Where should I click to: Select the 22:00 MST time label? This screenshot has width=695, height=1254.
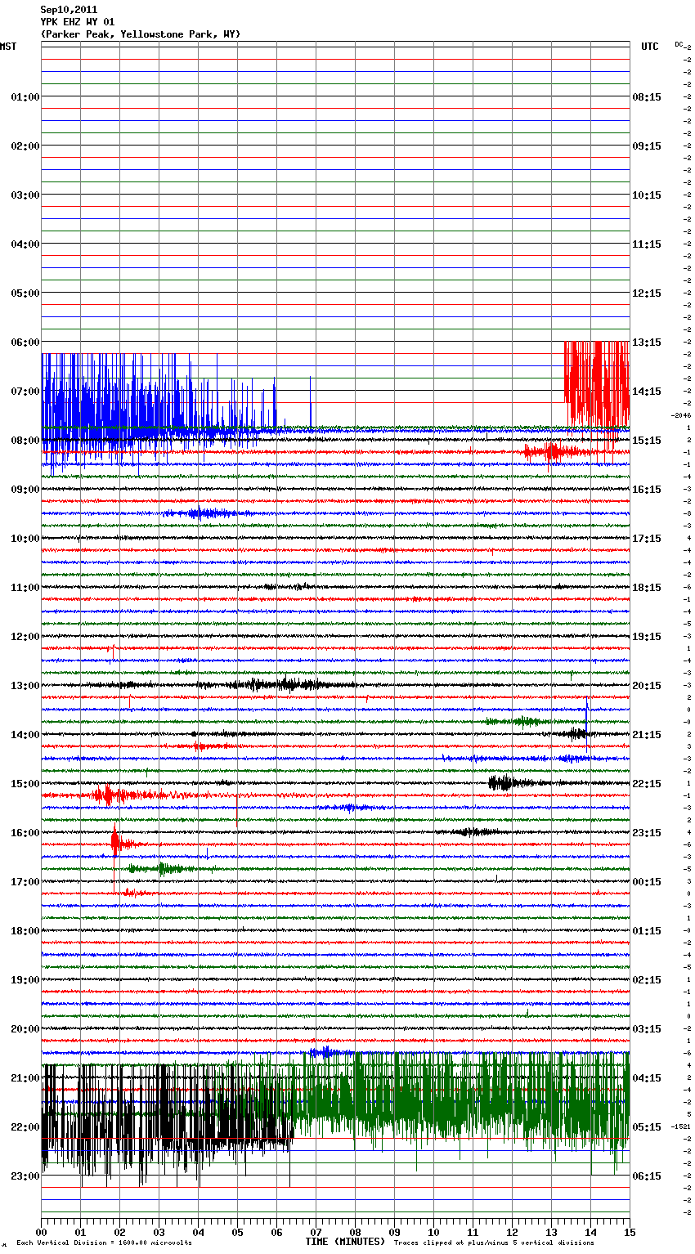pyautogui.click(x=25, y=1127)
